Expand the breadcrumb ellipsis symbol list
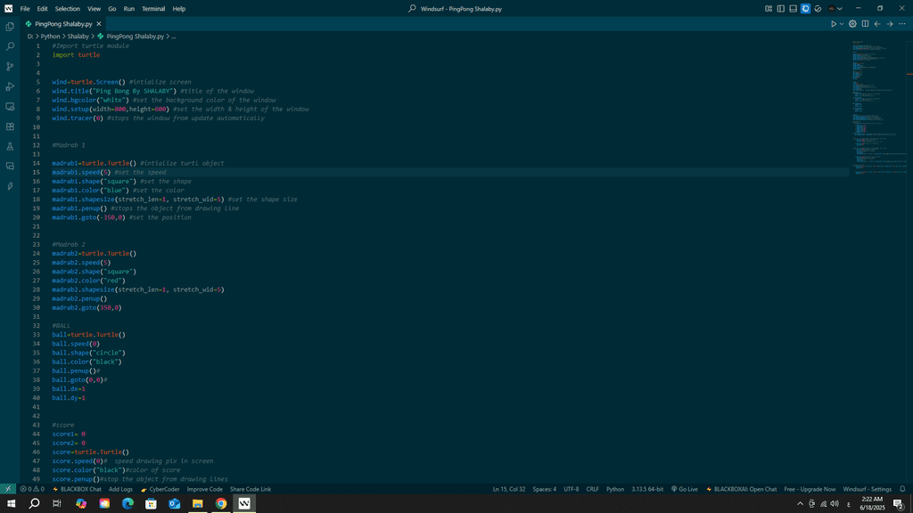This screenshot has width=913, height=513. (x=174, y=36)
